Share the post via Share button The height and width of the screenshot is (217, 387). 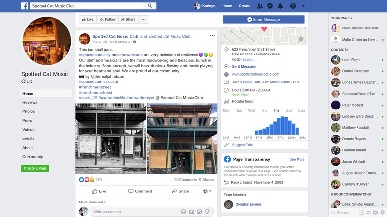[x=180, y=191]
